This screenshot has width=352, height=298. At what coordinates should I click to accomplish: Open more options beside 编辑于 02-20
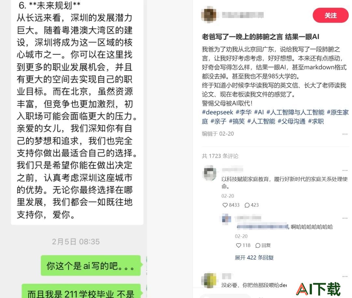click(x=345, y=134)
